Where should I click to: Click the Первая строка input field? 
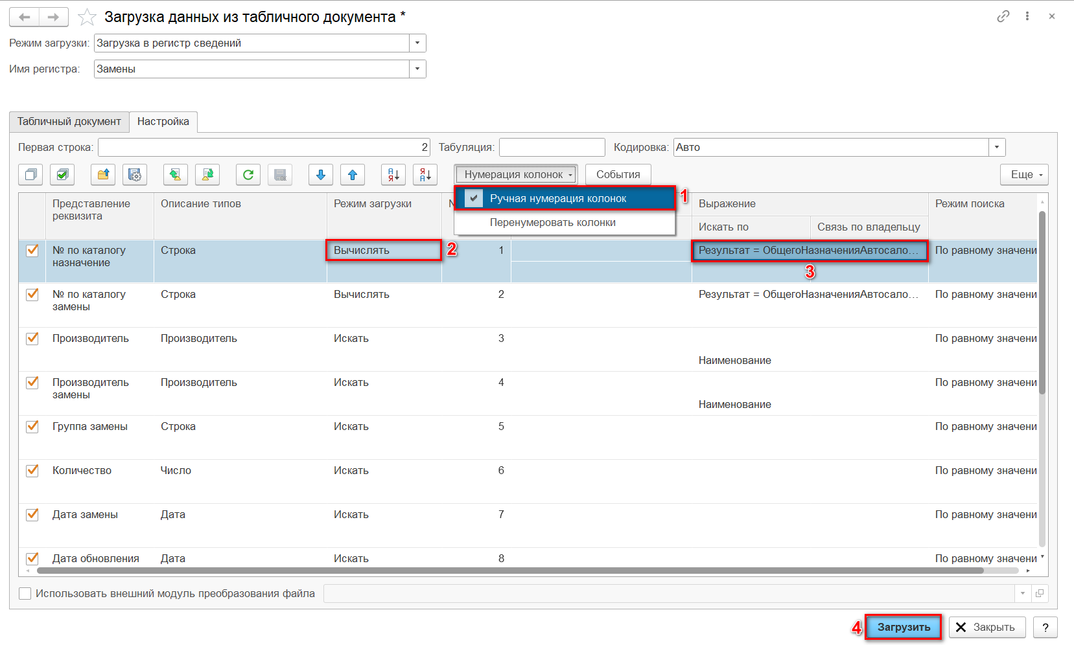264,148
